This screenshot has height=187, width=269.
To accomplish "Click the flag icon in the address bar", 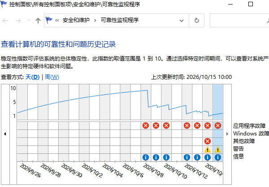I will point(49,20).
